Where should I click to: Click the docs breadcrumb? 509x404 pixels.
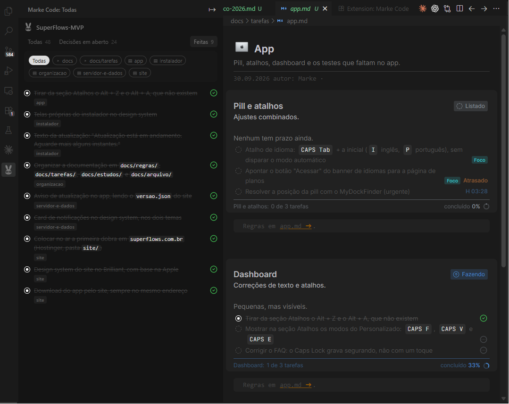tap(237, 21)
